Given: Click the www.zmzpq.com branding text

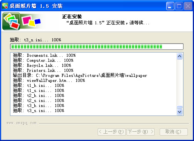Looking at the screenshot, I should pos(22,123).
